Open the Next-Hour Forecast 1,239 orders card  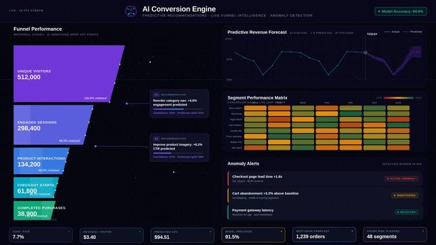324,234
